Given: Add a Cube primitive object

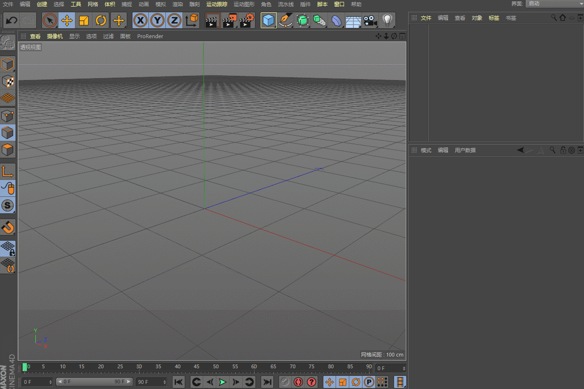Looking at the screenshot, I should pos(268,21).
